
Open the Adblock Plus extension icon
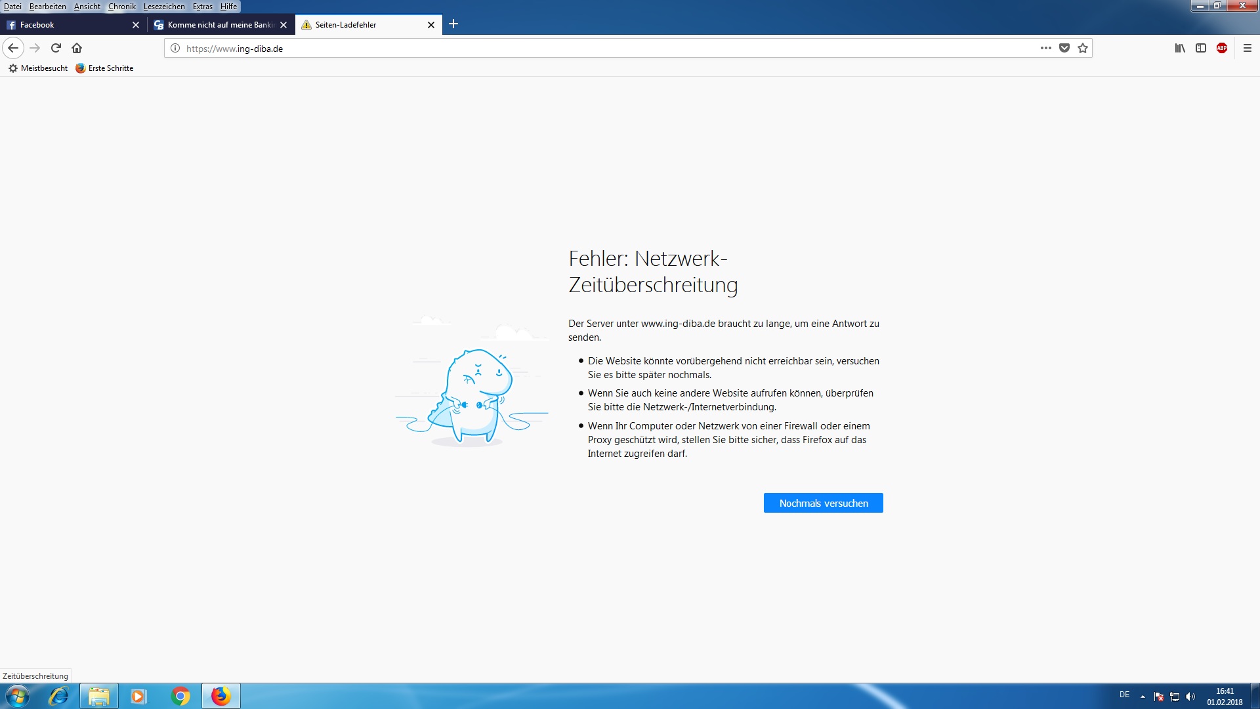(1221, 48)
